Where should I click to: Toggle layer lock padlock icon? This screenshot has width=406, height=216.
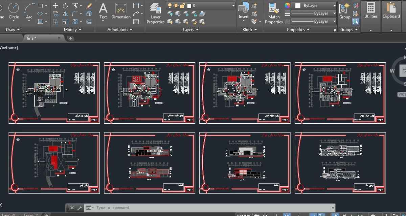pos(183,6)
